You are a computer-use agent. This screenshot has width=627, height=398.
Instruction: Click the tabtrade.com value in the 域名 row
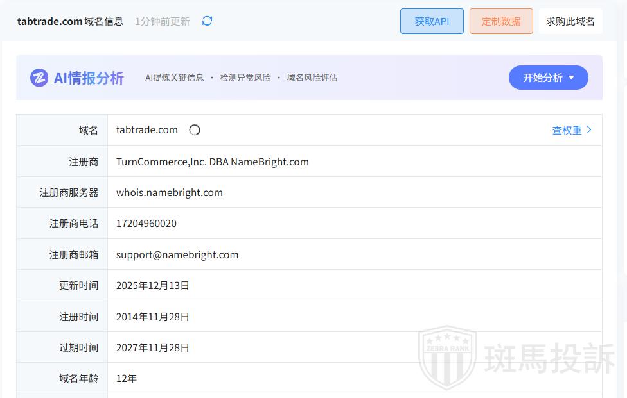click(147, 130)
